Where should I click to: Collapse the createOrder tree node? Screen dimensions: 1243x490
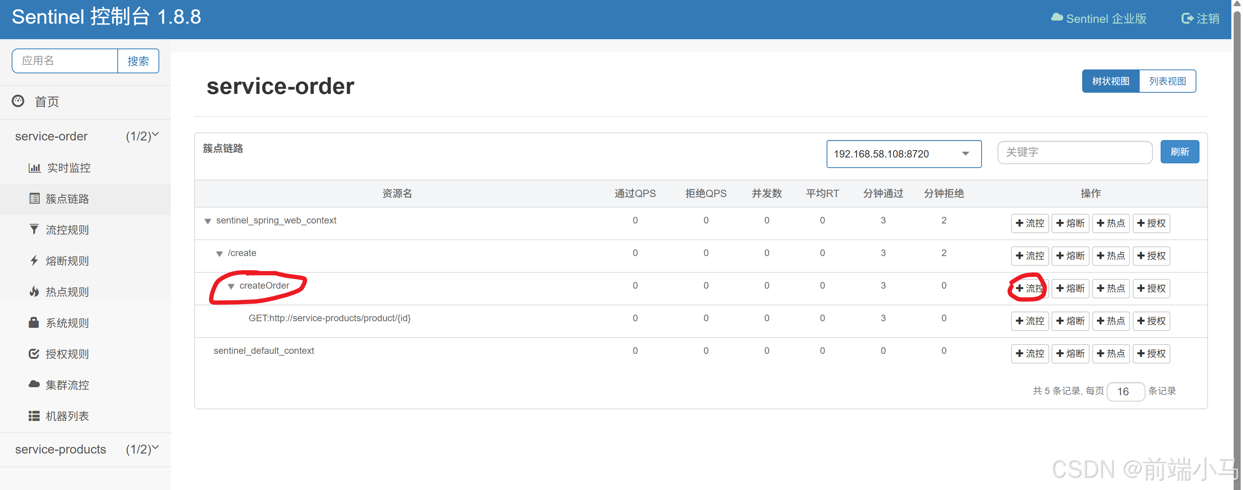point(231,287)
